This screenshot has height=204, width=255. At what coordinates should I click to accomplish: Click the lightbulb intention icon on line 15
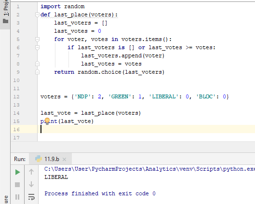[x=47, y=121]
